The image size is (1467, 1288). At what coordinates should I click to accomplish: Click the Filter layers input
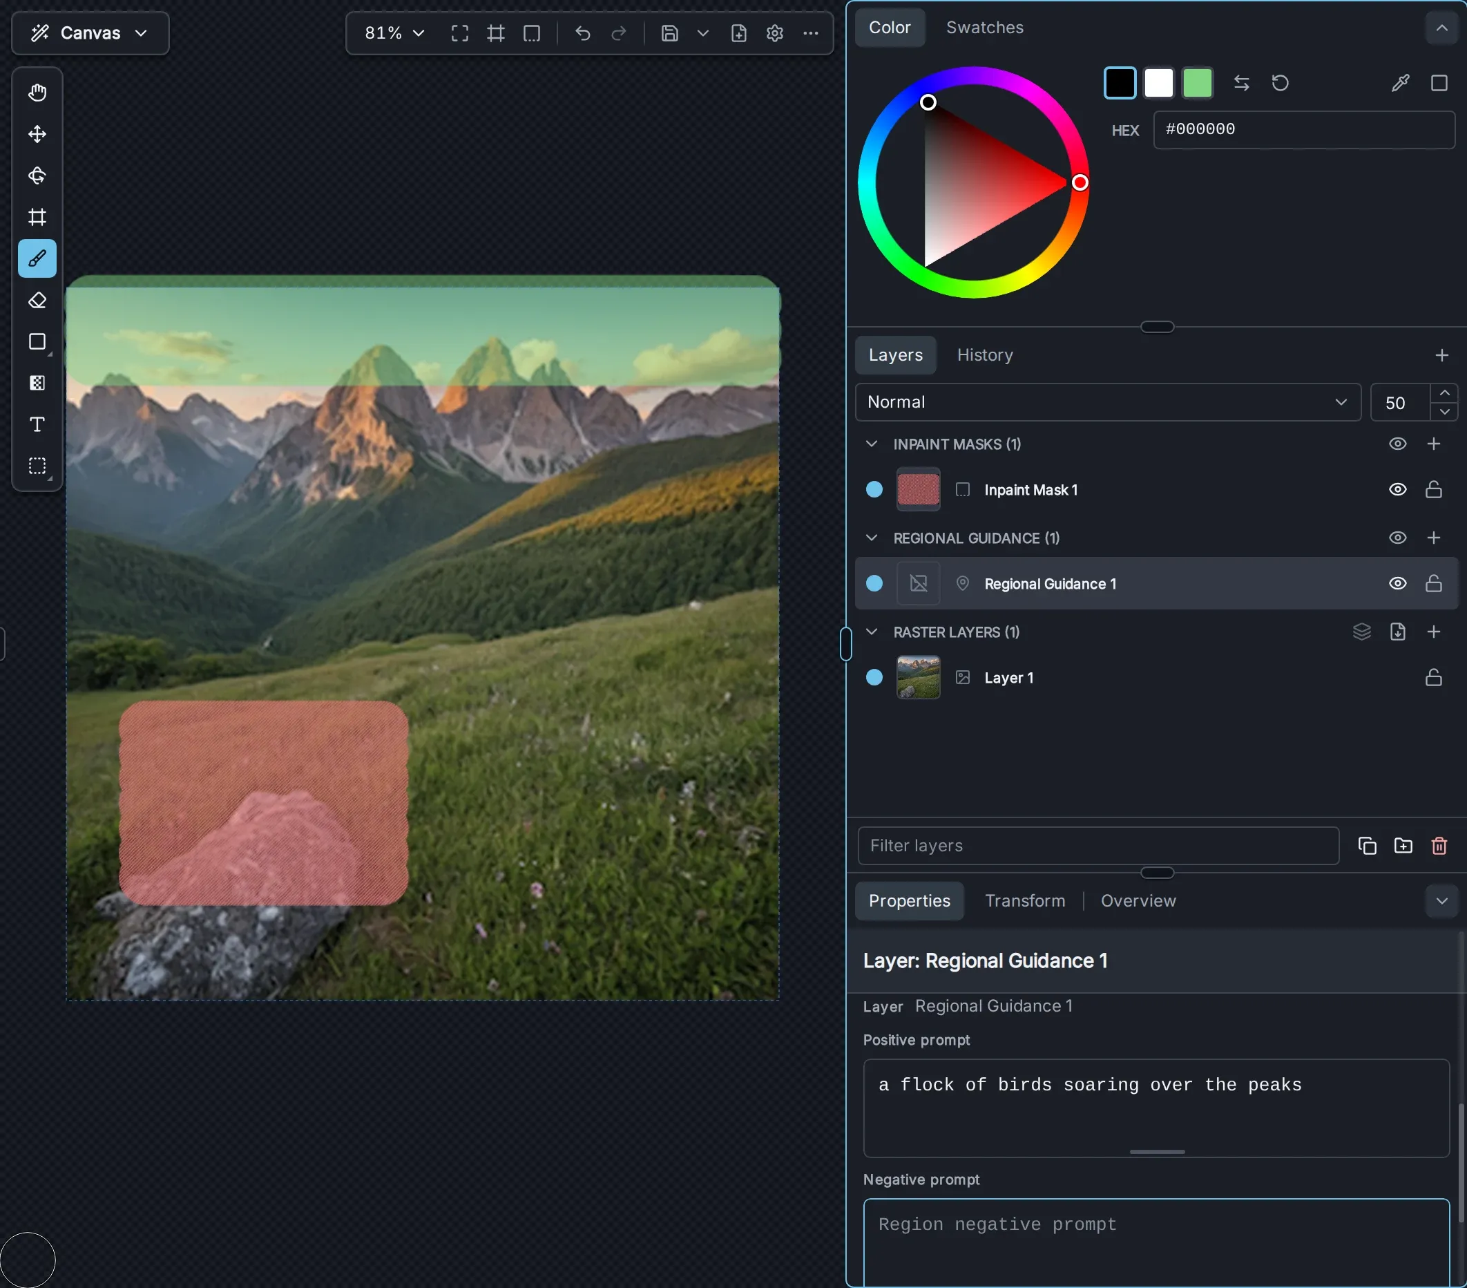coord(1098,846)
